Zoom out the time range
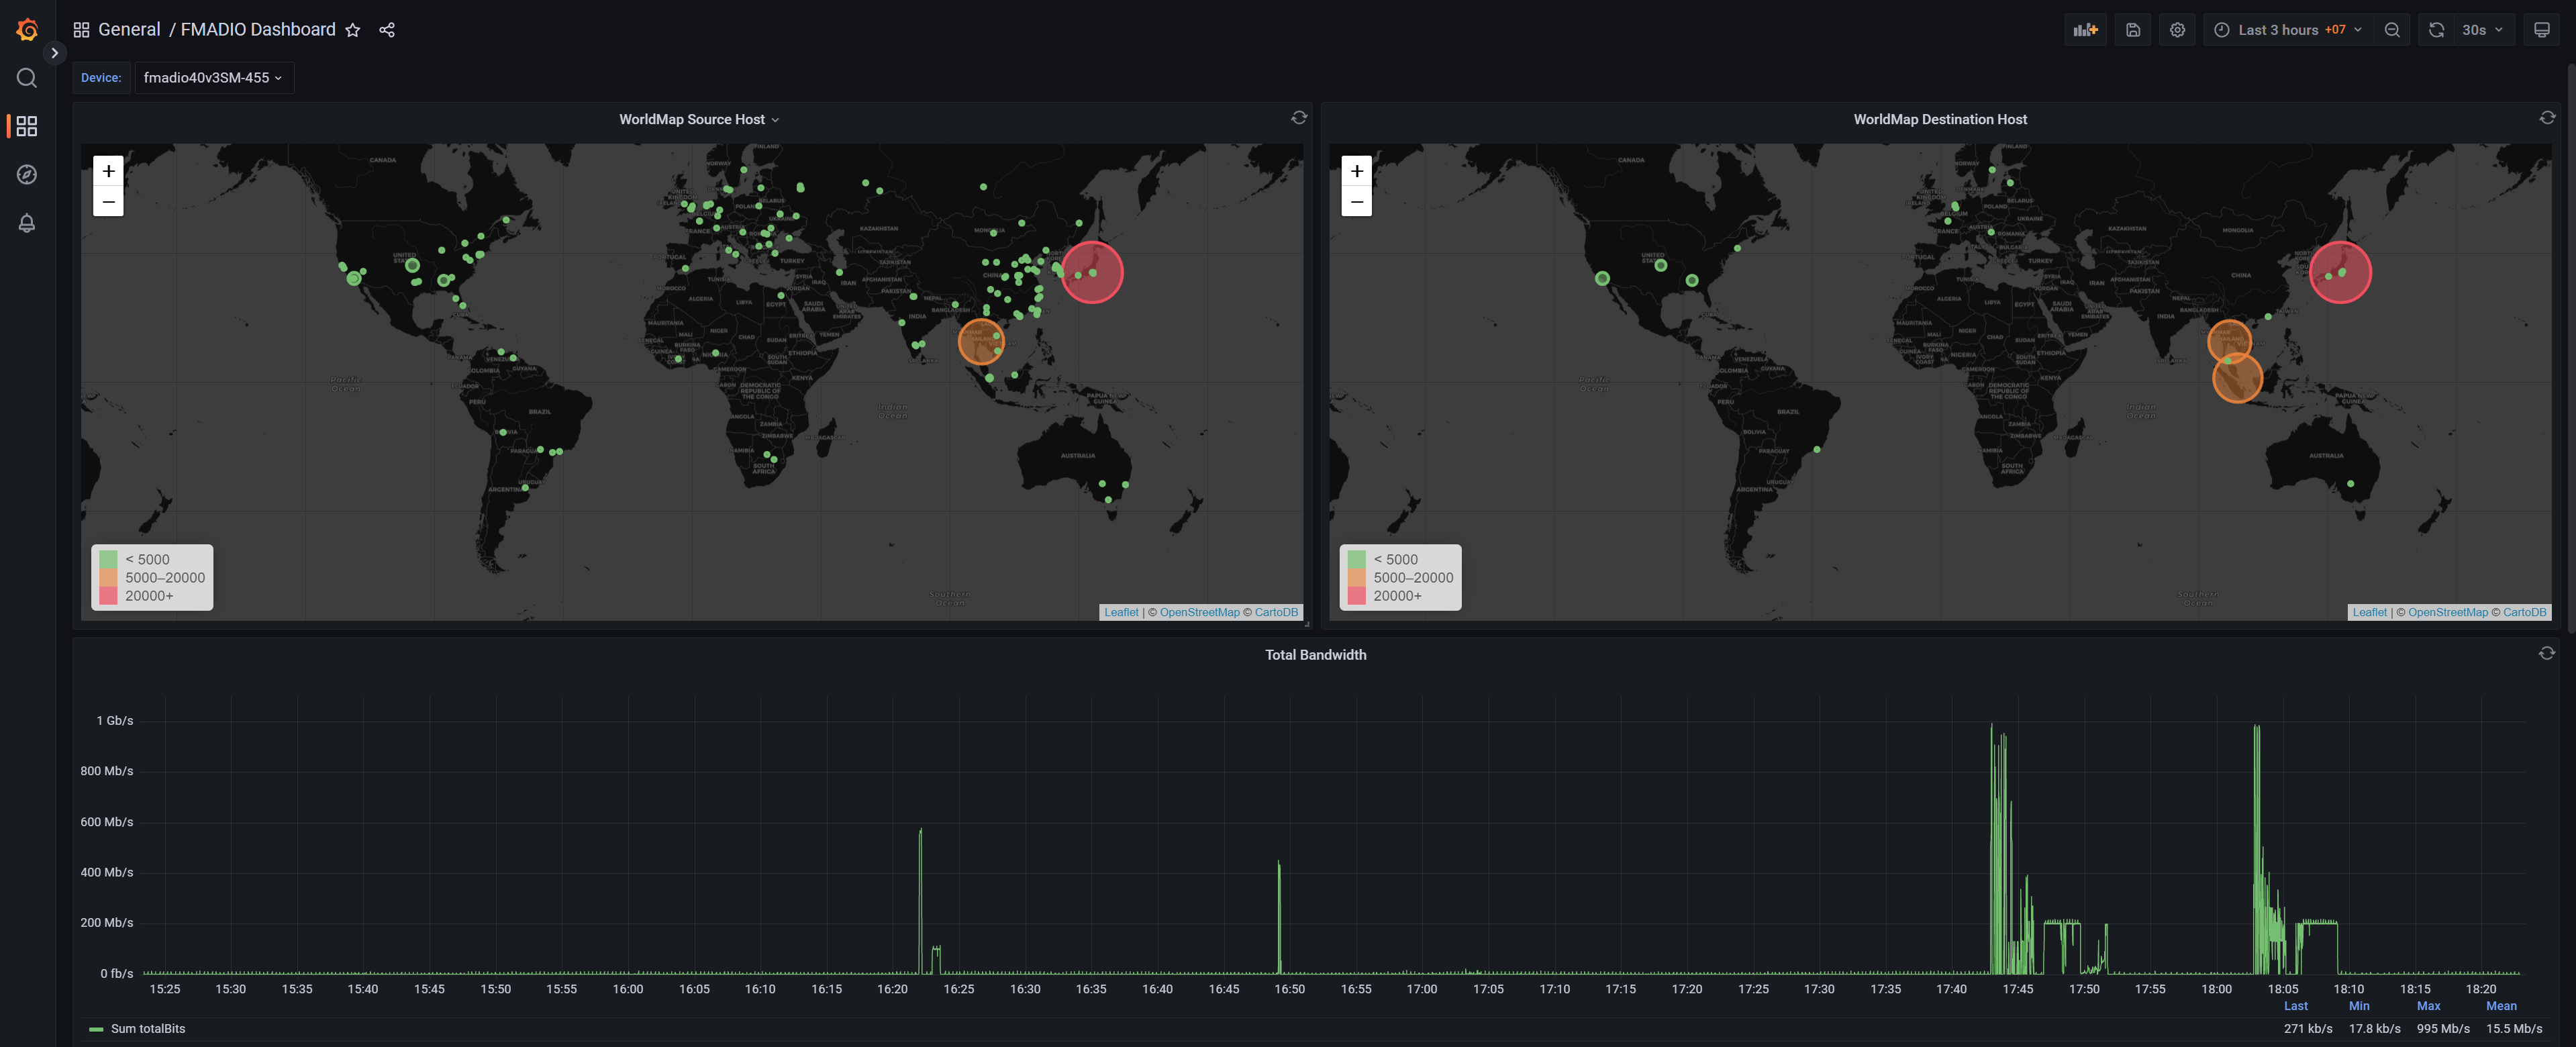This screenshot has height=1047, width=2576. point(2392,30)
